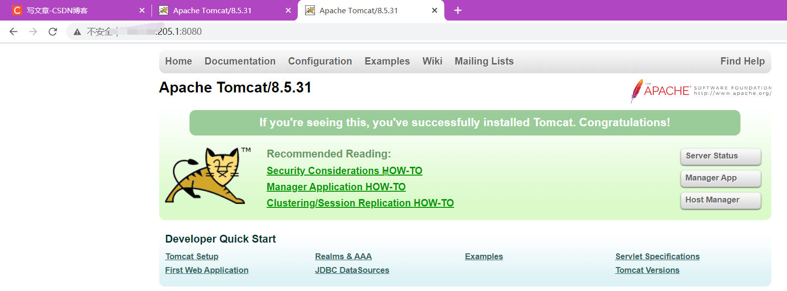Click the Tomcat cat mascot image

pos(208,176)
